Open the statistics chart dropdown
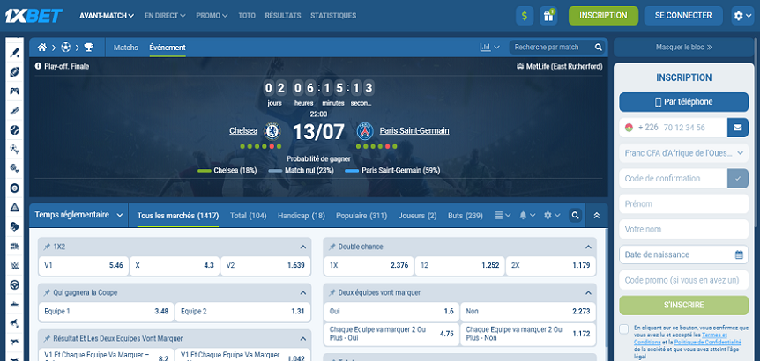The width and height of the screenshot is (760, 361). [489, 48]
